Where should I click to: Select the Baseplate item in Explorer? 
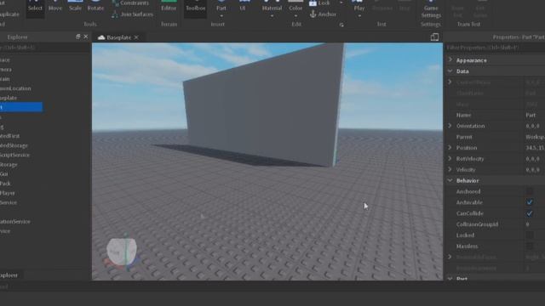pos(9,98)
